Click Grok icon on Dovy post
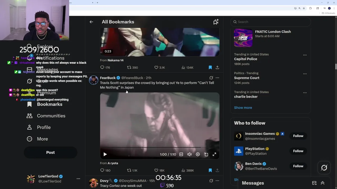337x189 pixels. (211, 181)
